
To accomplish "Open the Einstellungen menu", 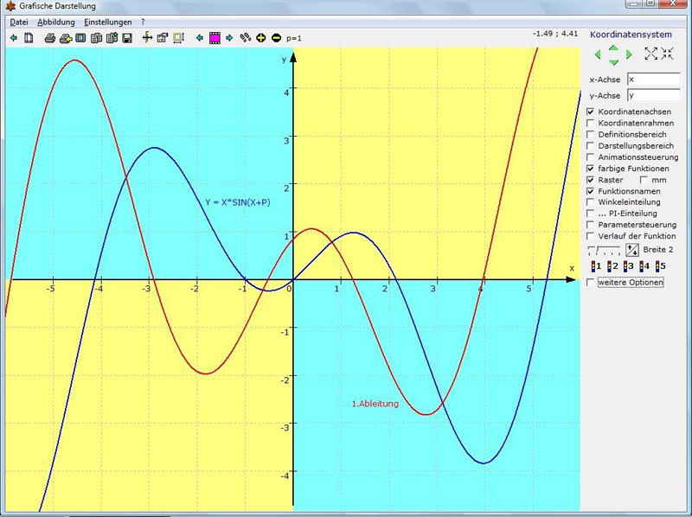I will (x=107, y=22).
